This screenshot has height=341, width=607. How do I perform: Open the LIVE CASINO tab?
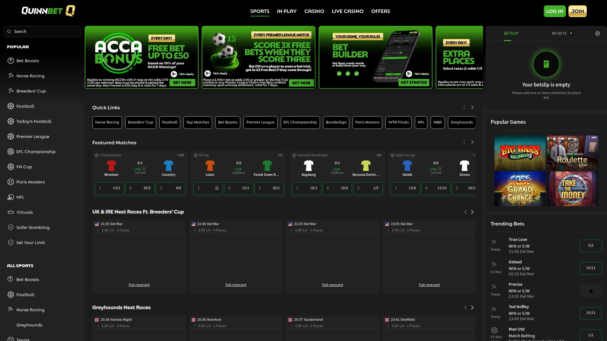click(x=348, y=11)
